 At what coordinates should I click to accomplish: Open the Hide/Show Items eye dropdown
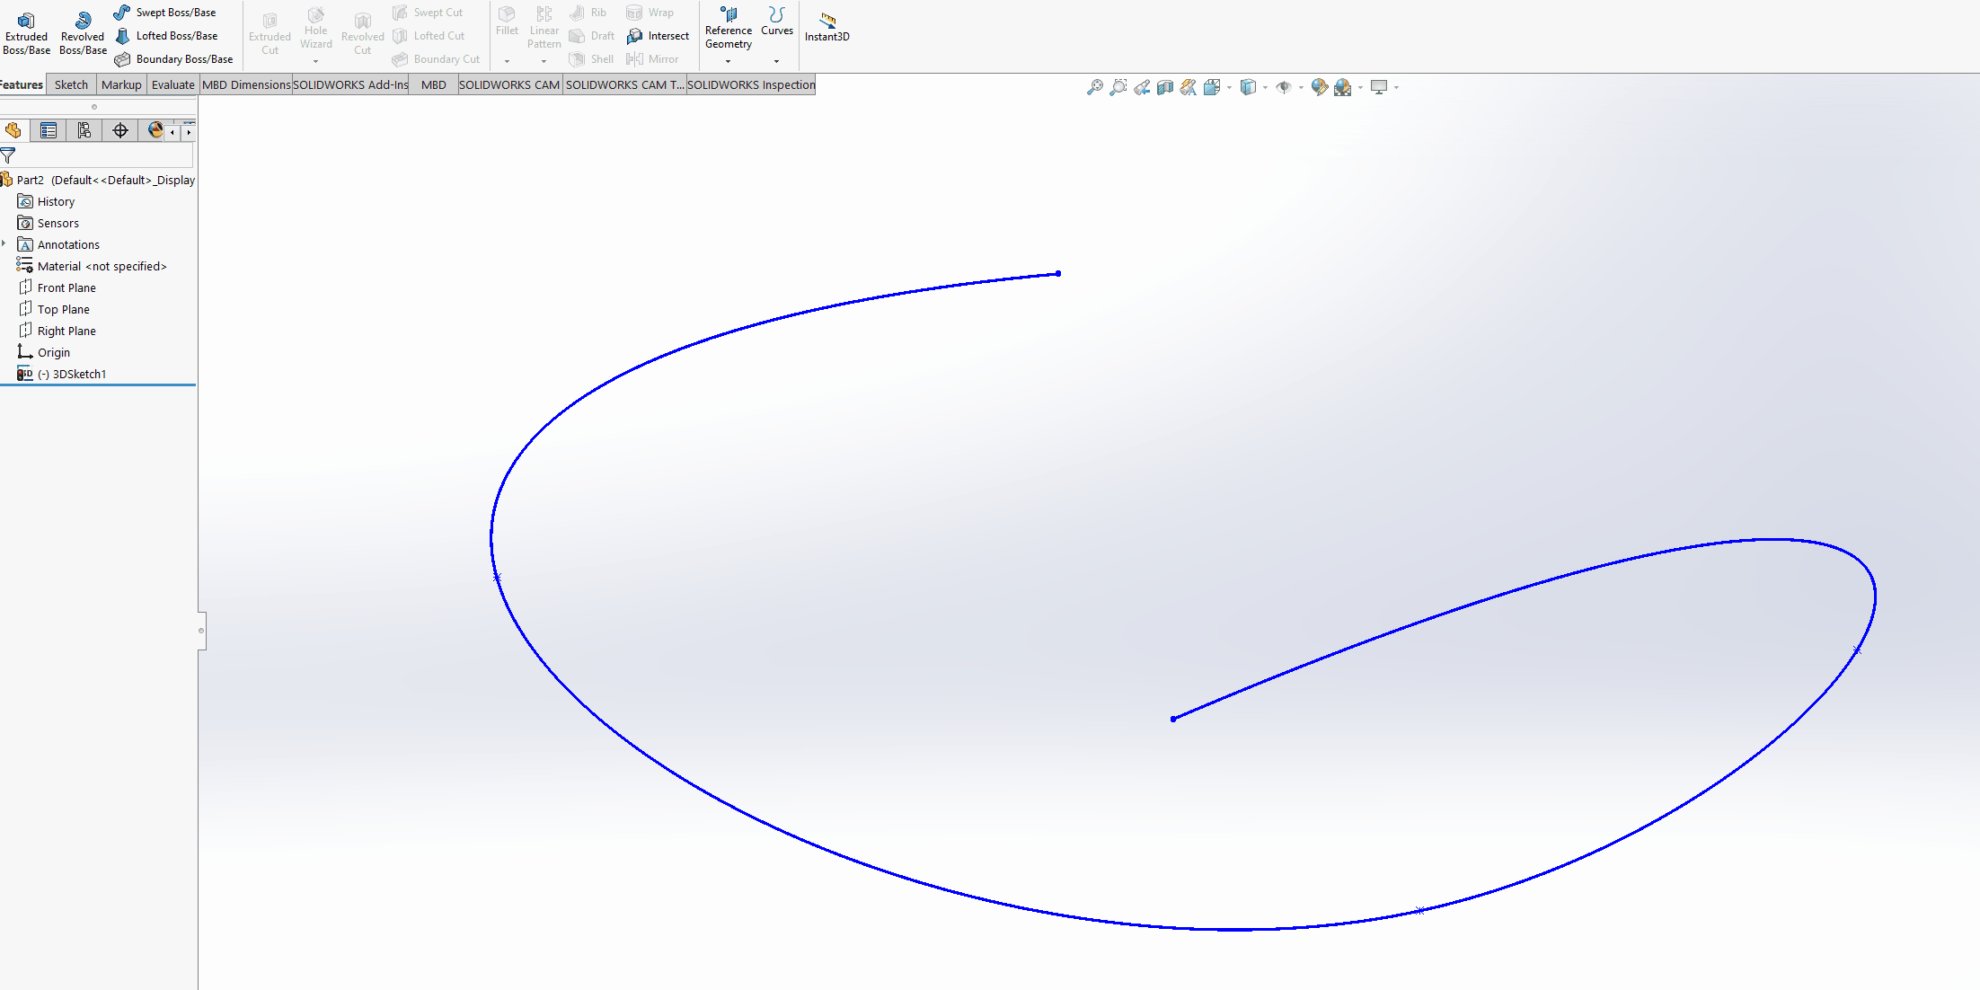pos(1301,88)
